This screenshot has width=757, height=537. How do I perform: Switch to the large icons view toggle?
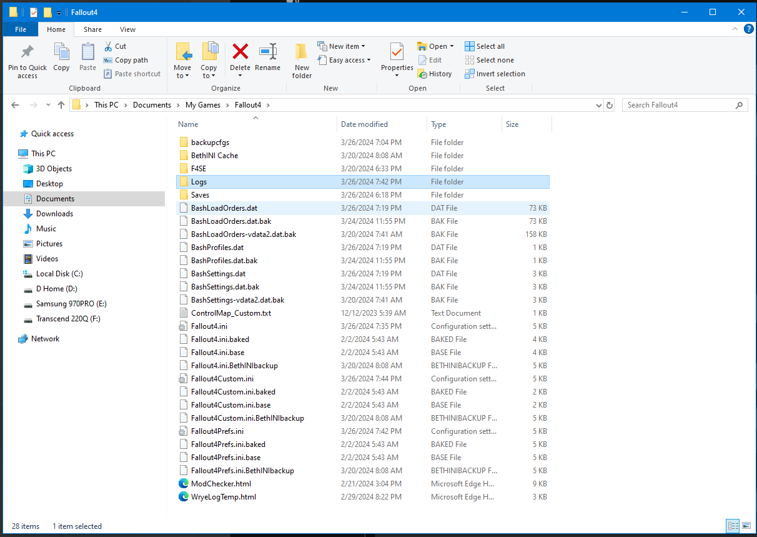pyautogui.click(x=746, y=526)
